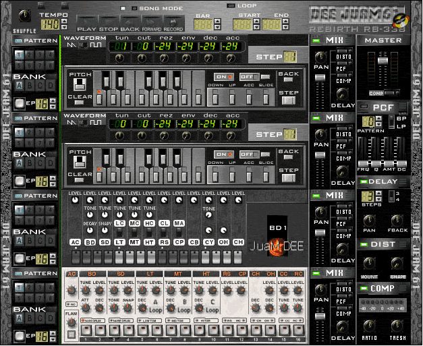This screenshot has height=346, width=423.
Task: Decrease TEMPO with its down arrow
Action: (64, 27)
